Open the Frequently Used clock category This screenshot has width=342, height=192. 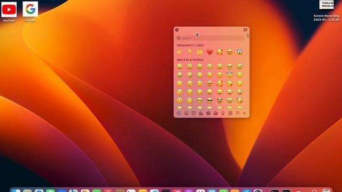179,113
